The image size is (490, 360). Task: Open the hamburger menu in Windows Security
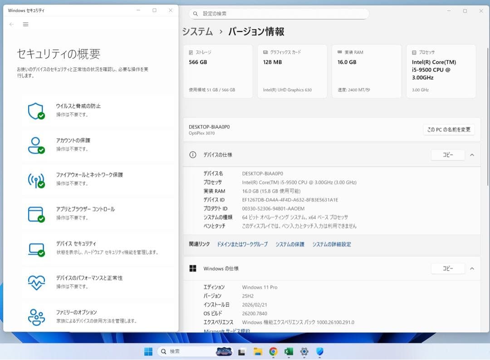[25, 25]
